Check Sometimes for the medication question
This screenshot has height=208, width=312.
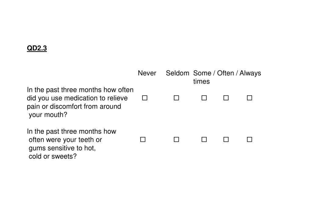(204, 98)
